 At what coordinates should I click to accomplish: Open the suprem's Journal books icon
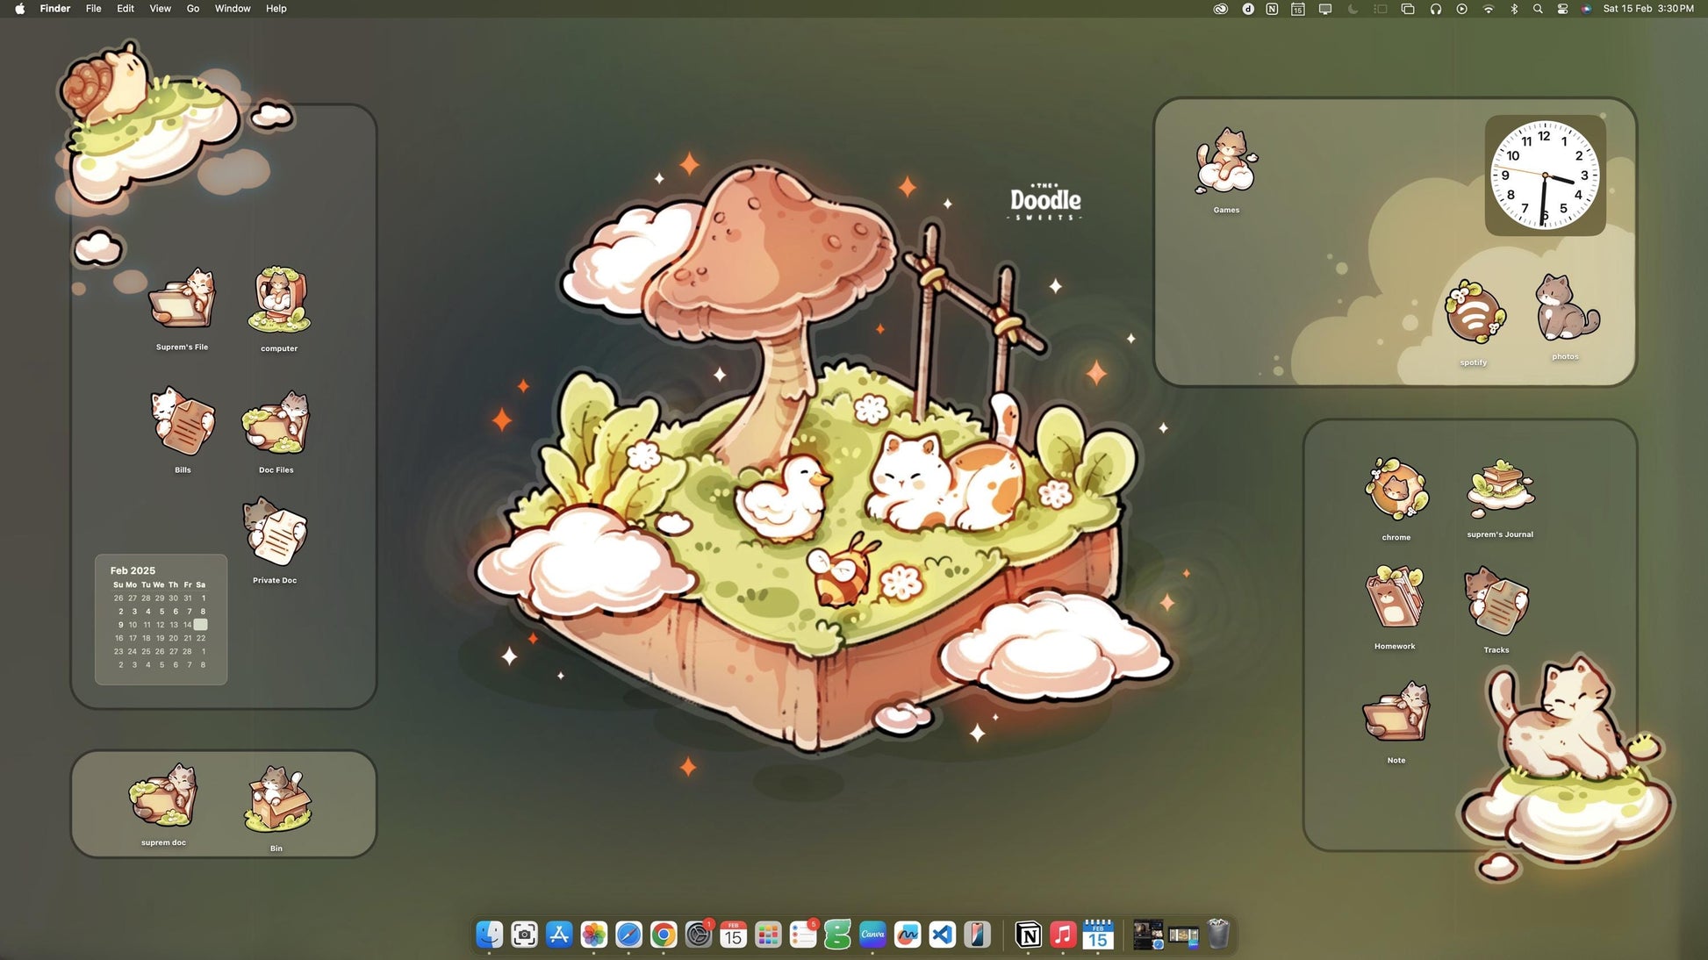click(1500, 489)
